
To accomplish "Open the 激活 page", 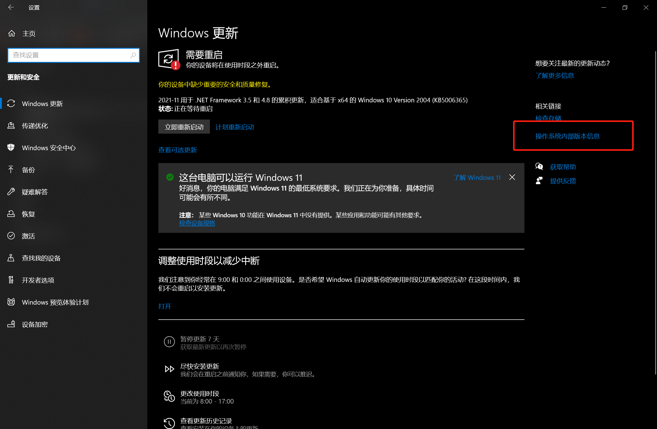I will (28, 236).
